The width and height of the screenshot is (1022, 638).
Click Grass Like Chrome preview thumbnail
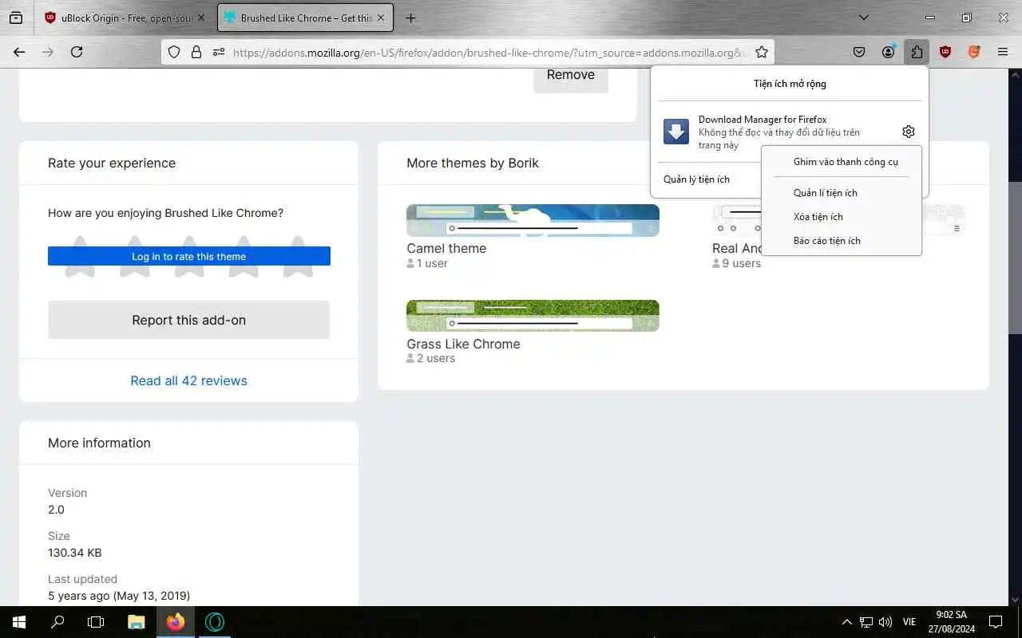point(533,316)
